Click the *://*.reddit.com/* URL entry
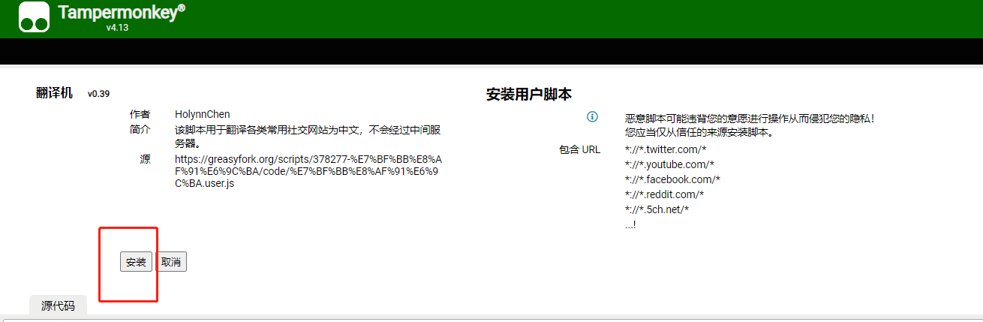This screenshot has width=983, height=322. 664,194
